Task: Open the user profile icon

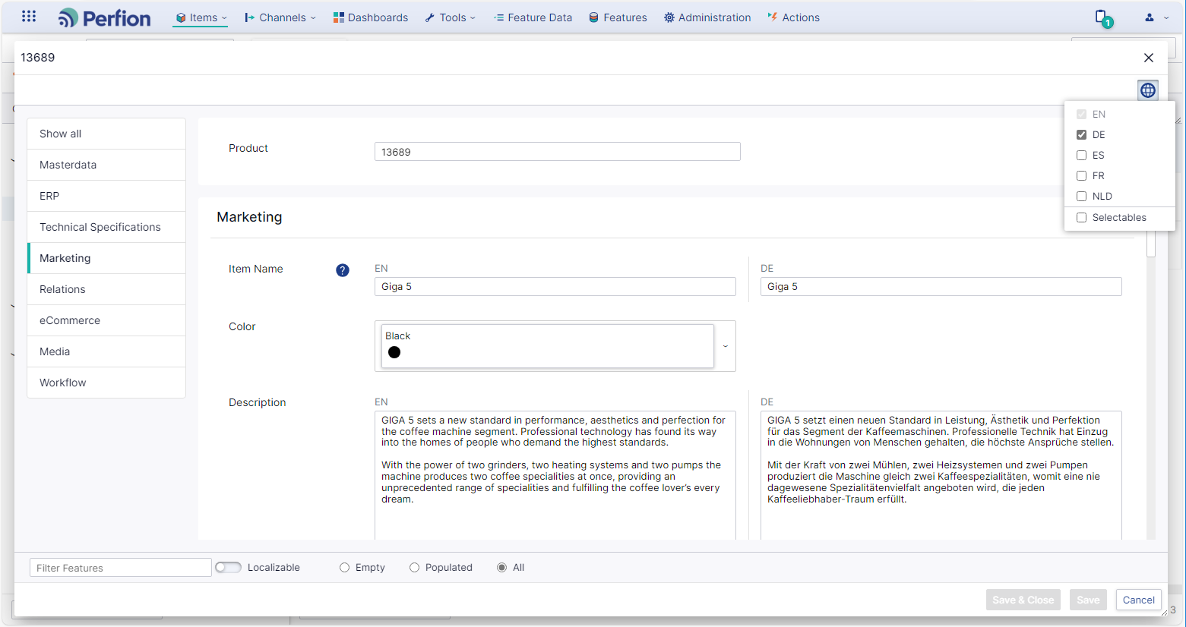Action: click(1150, 17)
